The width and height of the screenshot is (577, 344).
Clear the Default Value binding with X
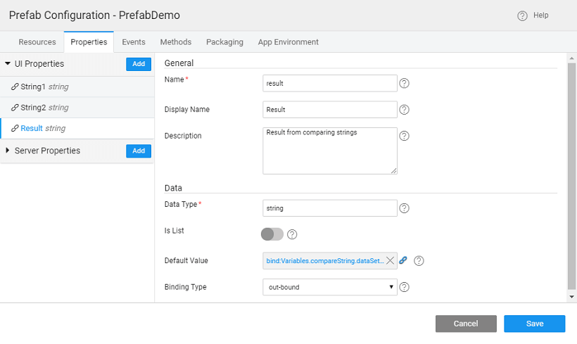pyautogui.click(x=391, y=260)
